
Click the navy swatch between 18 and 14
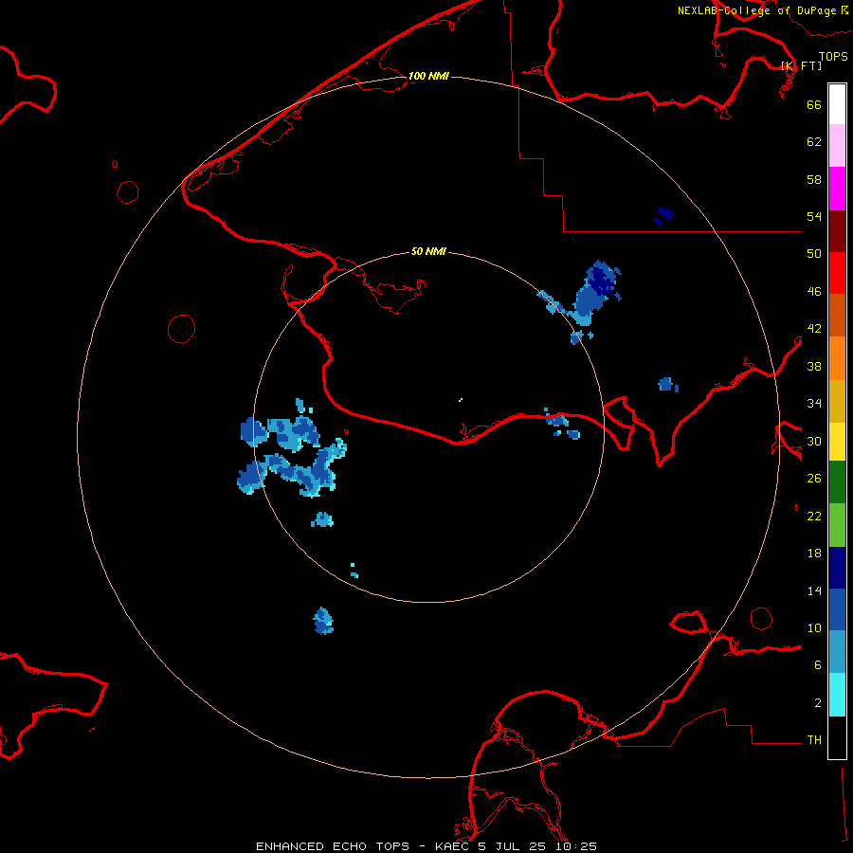[x=837, y=568]
